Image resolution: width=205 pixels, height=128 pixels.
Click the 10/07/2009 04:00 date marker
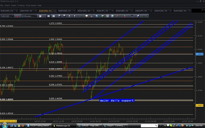(9, 121)
